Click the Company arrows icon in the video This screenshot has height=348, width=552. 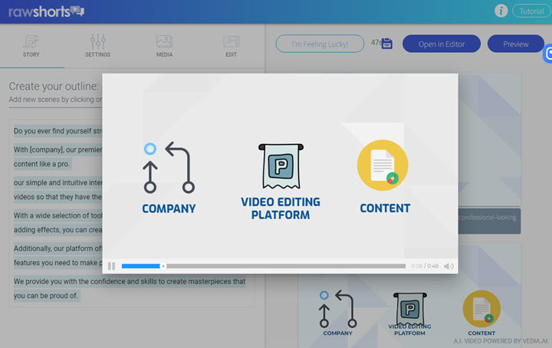pos(169,168)
